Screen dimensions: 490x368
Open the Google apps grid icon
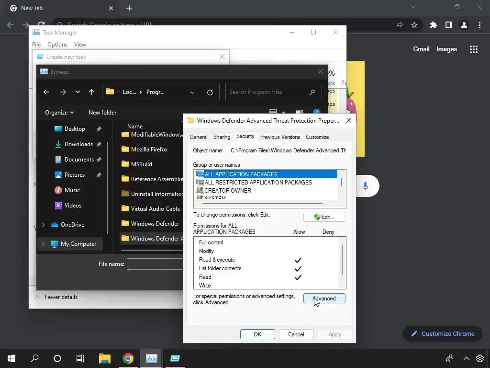[474, 49]
